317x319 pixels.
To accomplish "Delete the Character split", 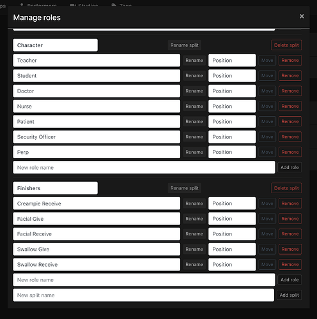I will [286, 45].
